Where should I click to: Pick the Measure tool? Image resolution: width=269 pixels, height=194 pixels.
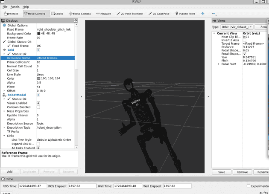(104, 14)
